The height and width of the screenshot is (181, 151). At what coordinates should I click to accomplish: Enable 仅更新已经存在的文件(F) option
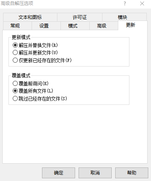click(42, 60)
